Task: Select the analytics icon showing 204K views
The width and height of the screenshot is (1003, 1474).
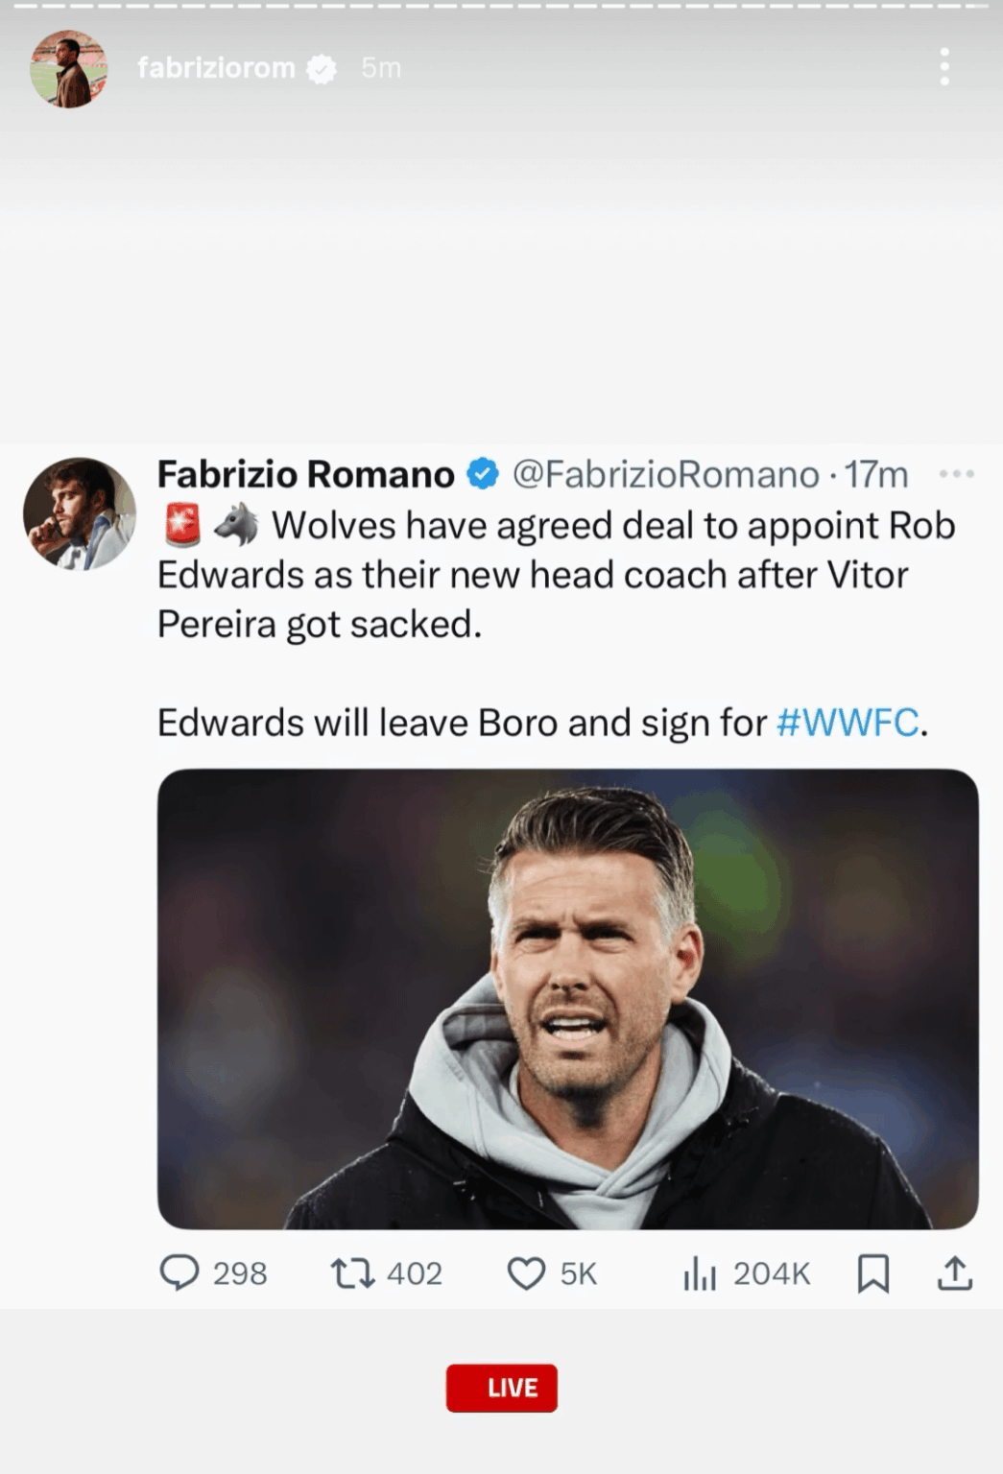Action: [x=700, y=1273]
